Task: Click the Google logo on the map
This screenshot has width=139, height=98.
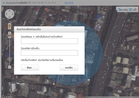Action: pos(7,96)
